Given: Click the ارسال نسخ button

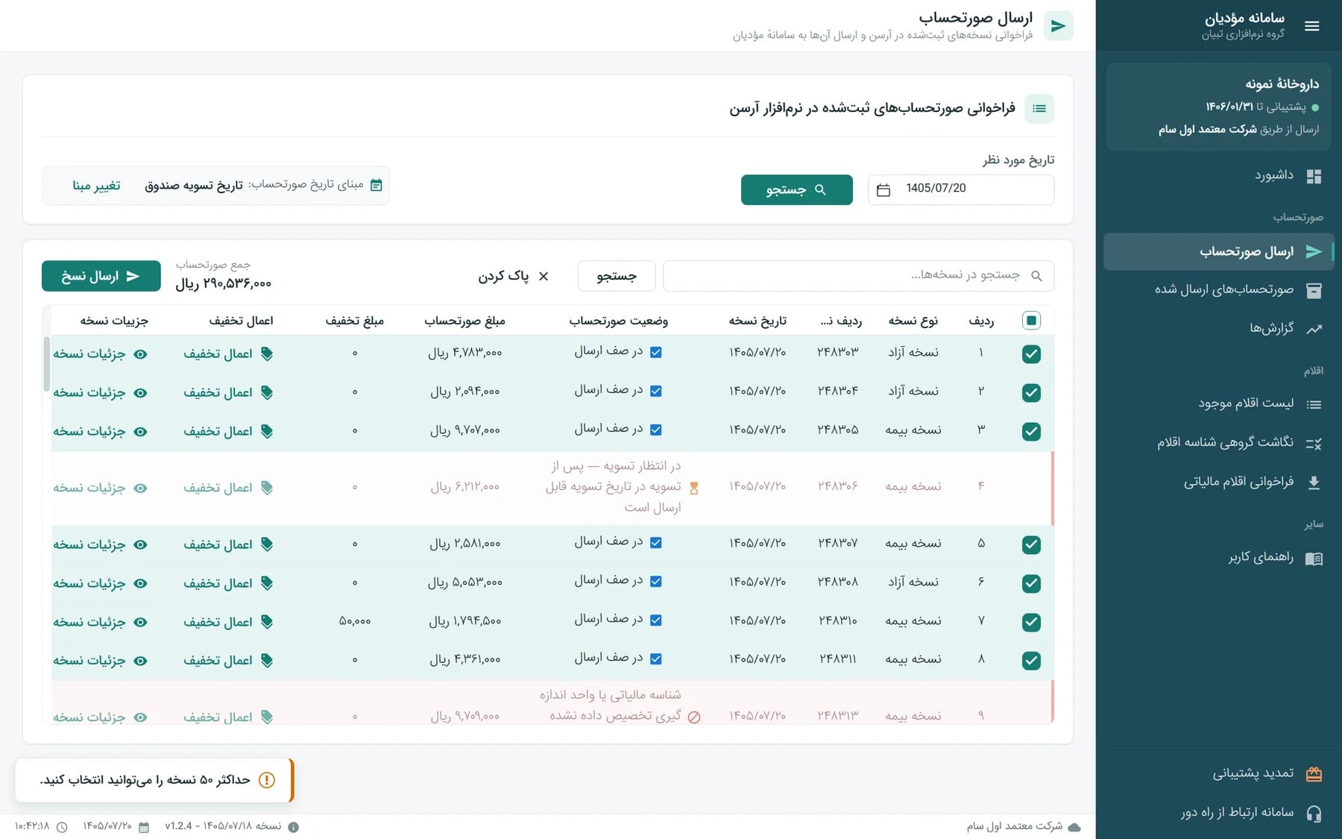Looking at the screenshot, I should click(x=101, y=276).
